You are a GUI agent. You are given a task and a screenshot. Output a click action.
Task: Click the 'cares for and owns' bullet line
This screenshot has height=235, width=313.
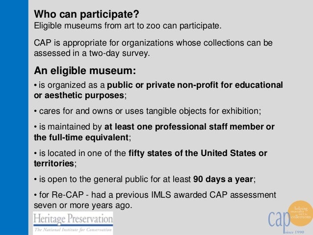(x=148, y=111)
